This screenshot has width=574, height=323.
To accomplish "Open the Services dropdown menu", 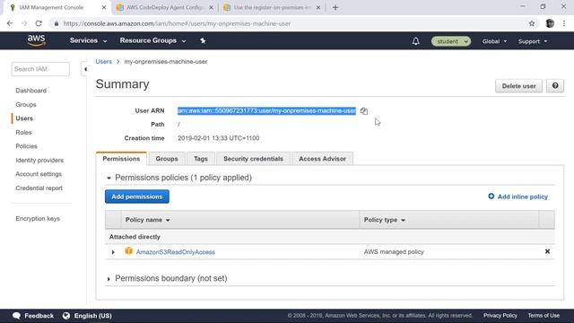I will (88, 40).
